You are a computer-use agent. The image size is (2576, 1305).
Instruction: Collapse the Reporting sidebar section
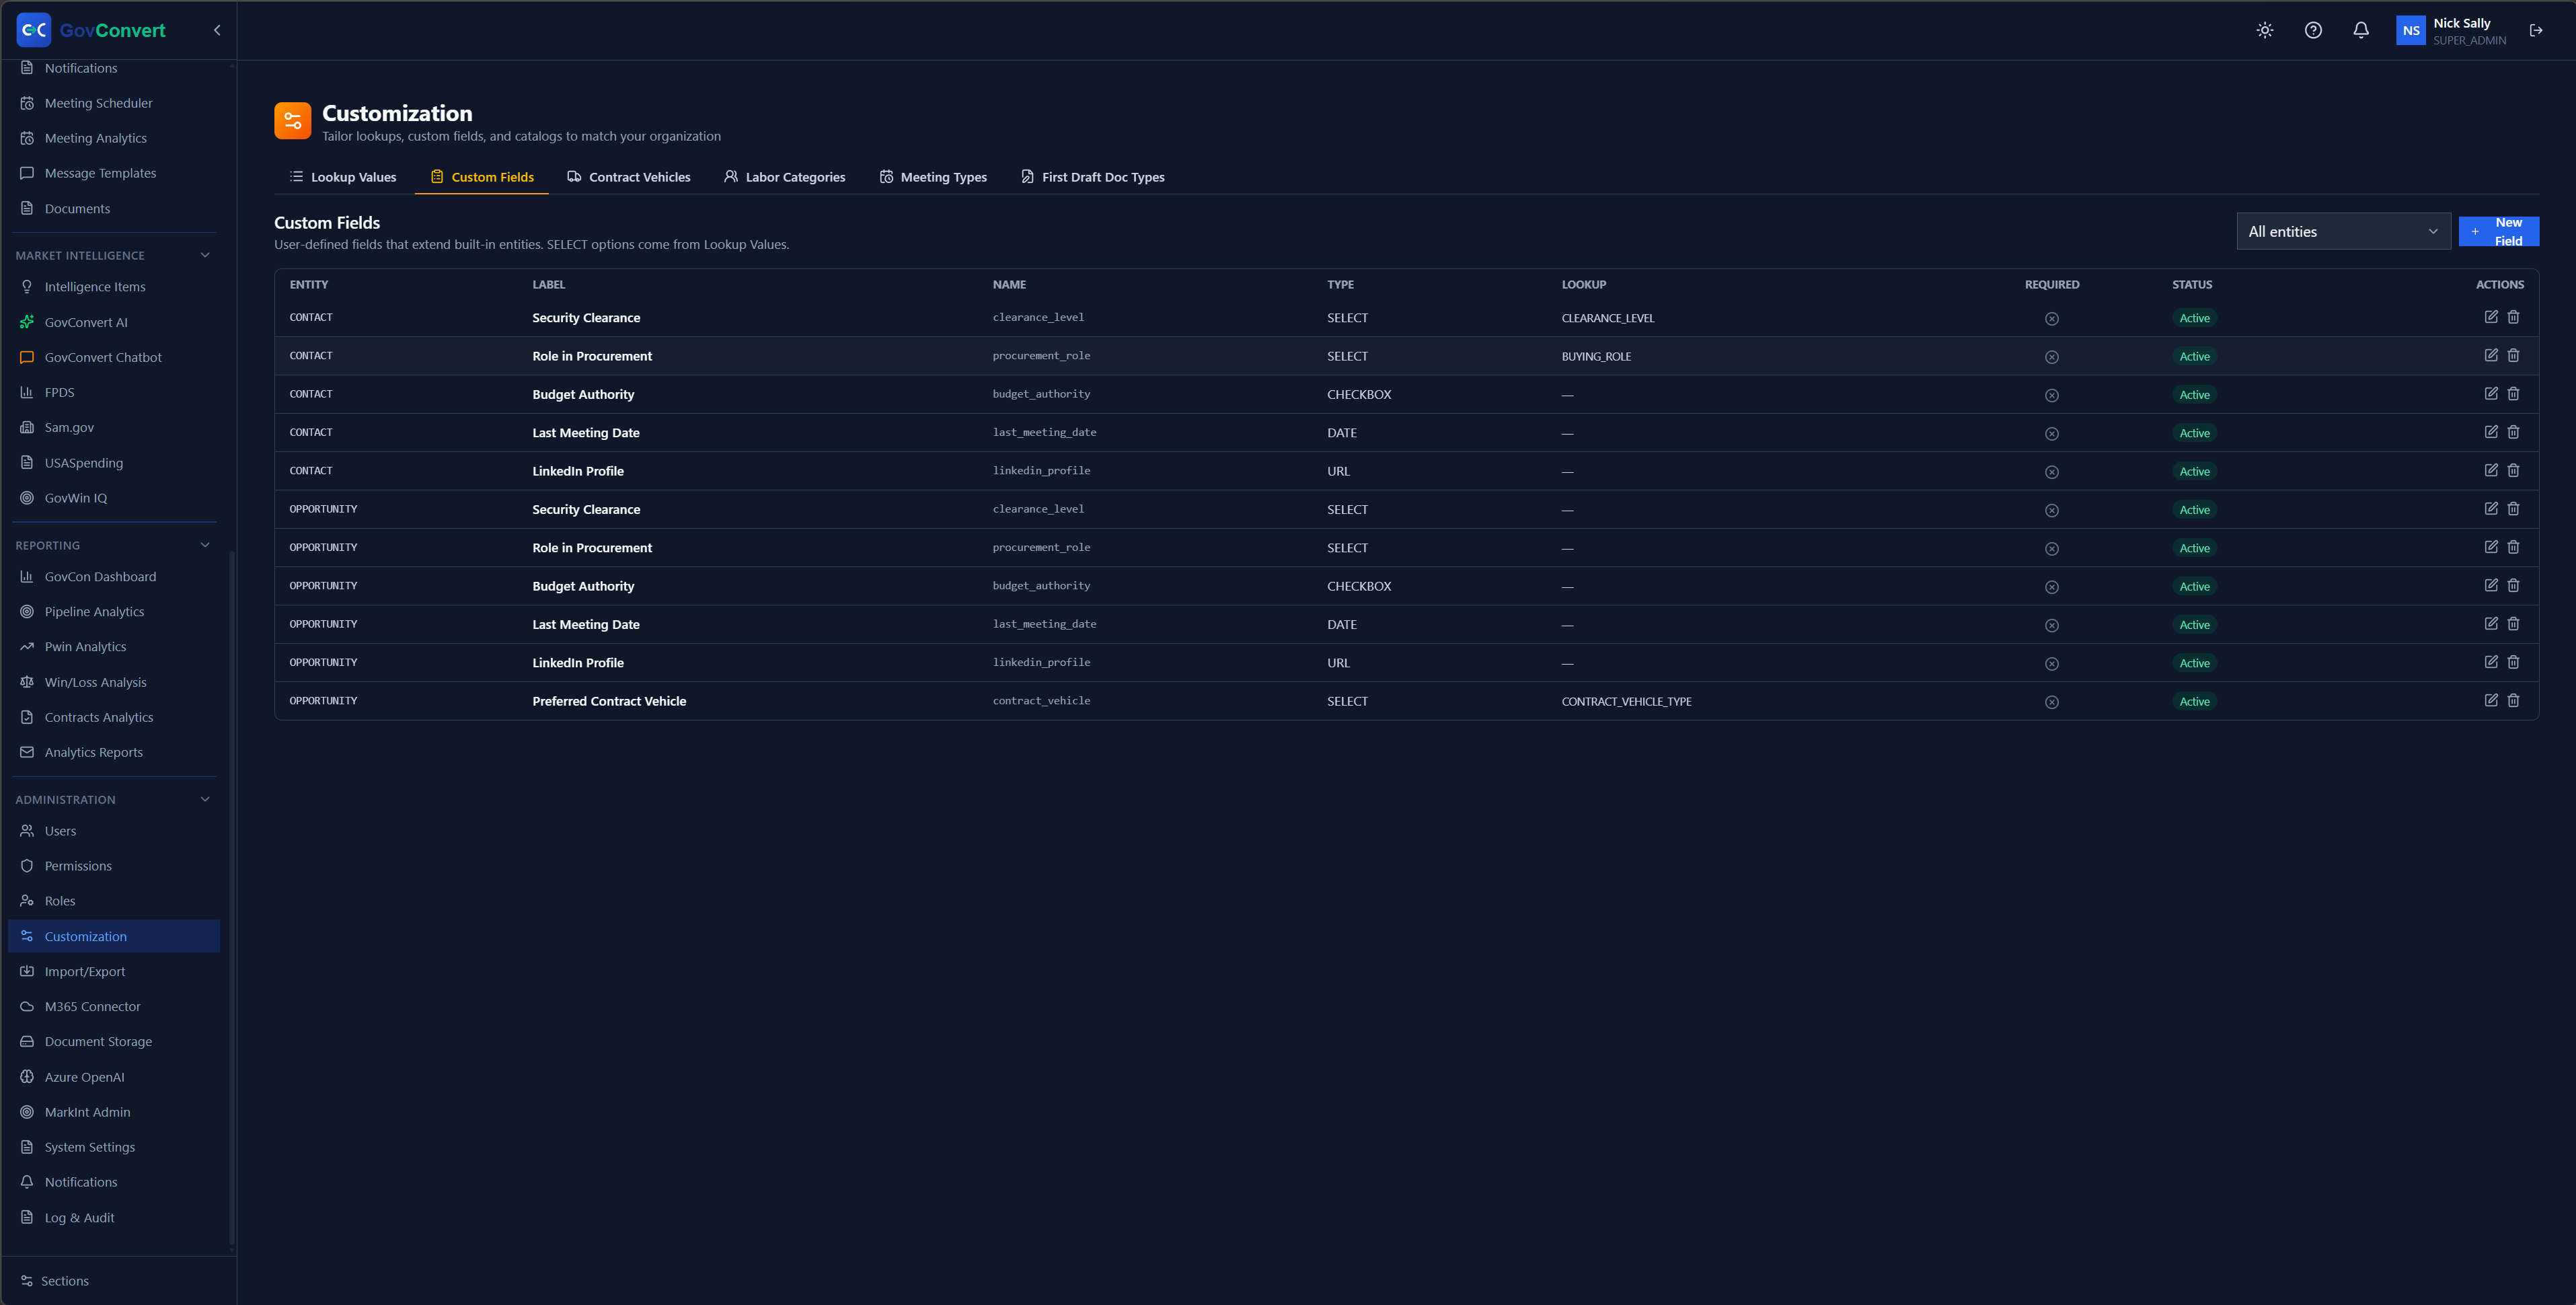(x=205, y=545)
